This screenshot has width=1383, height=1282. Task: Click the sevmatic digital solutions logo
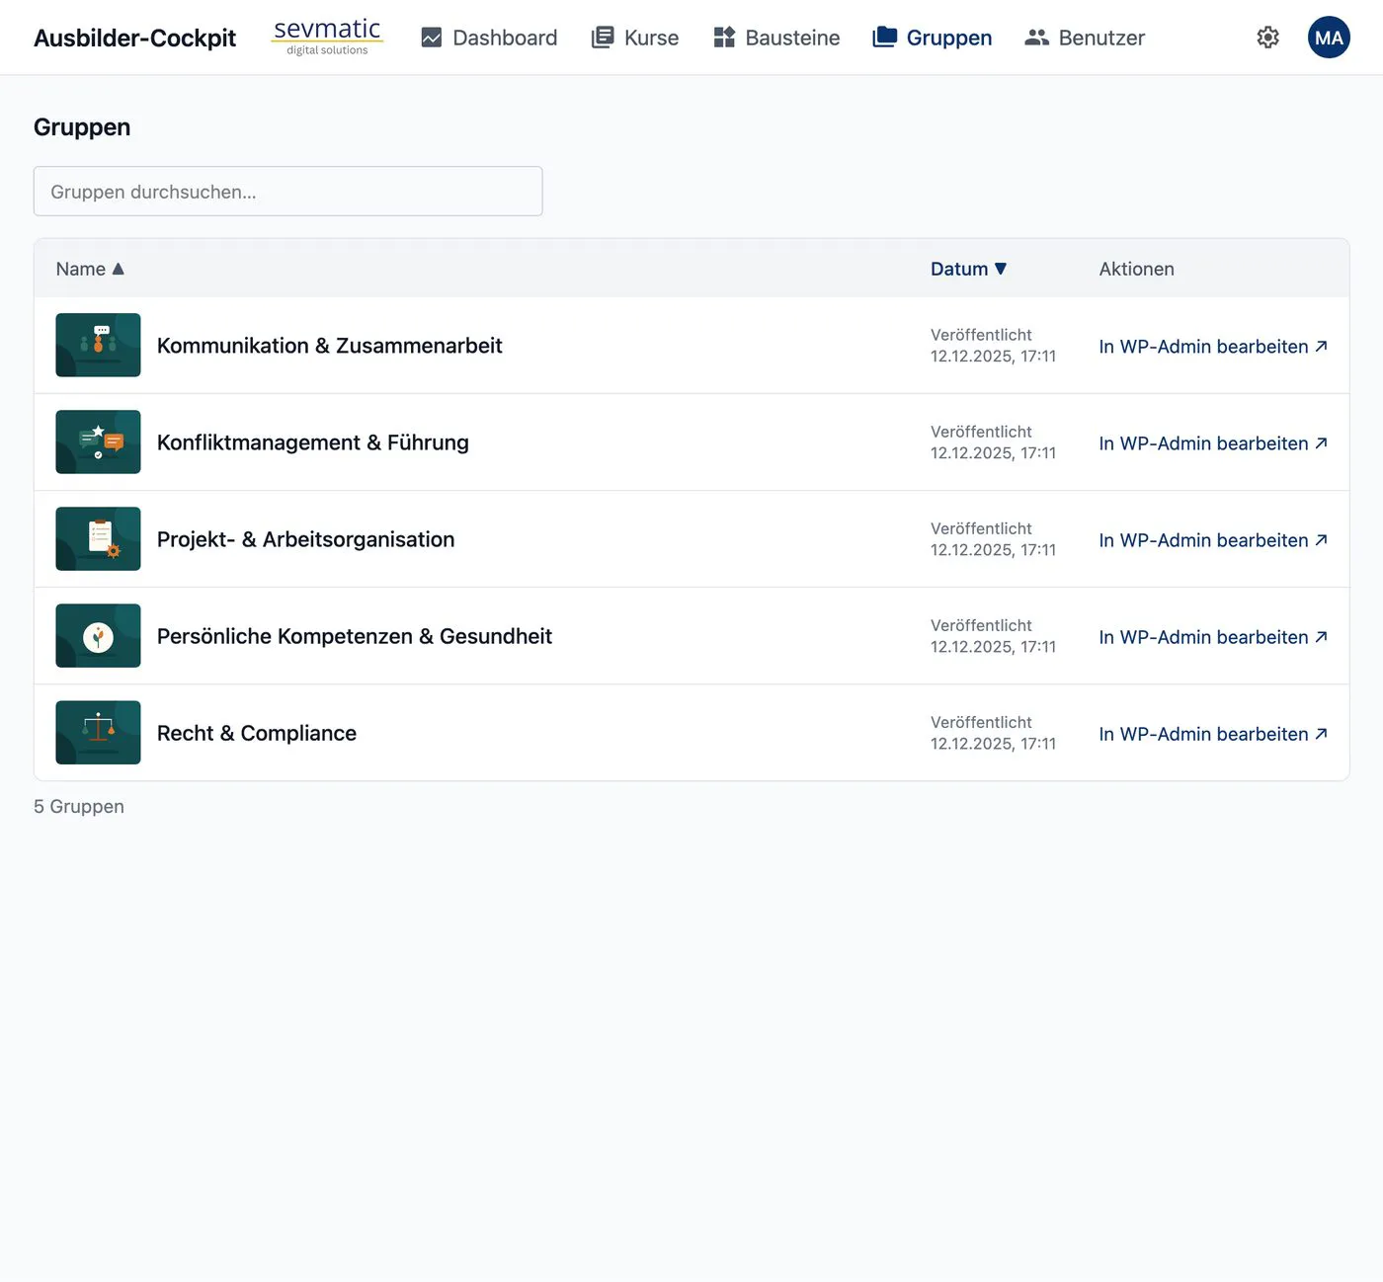327,38
